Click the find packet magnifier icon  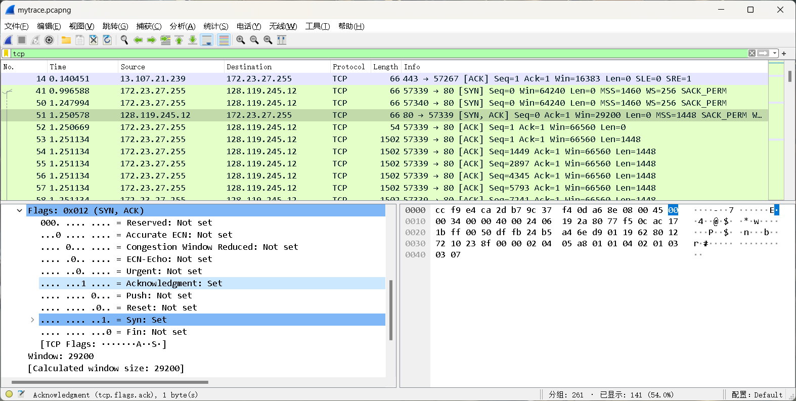(124, 40)
